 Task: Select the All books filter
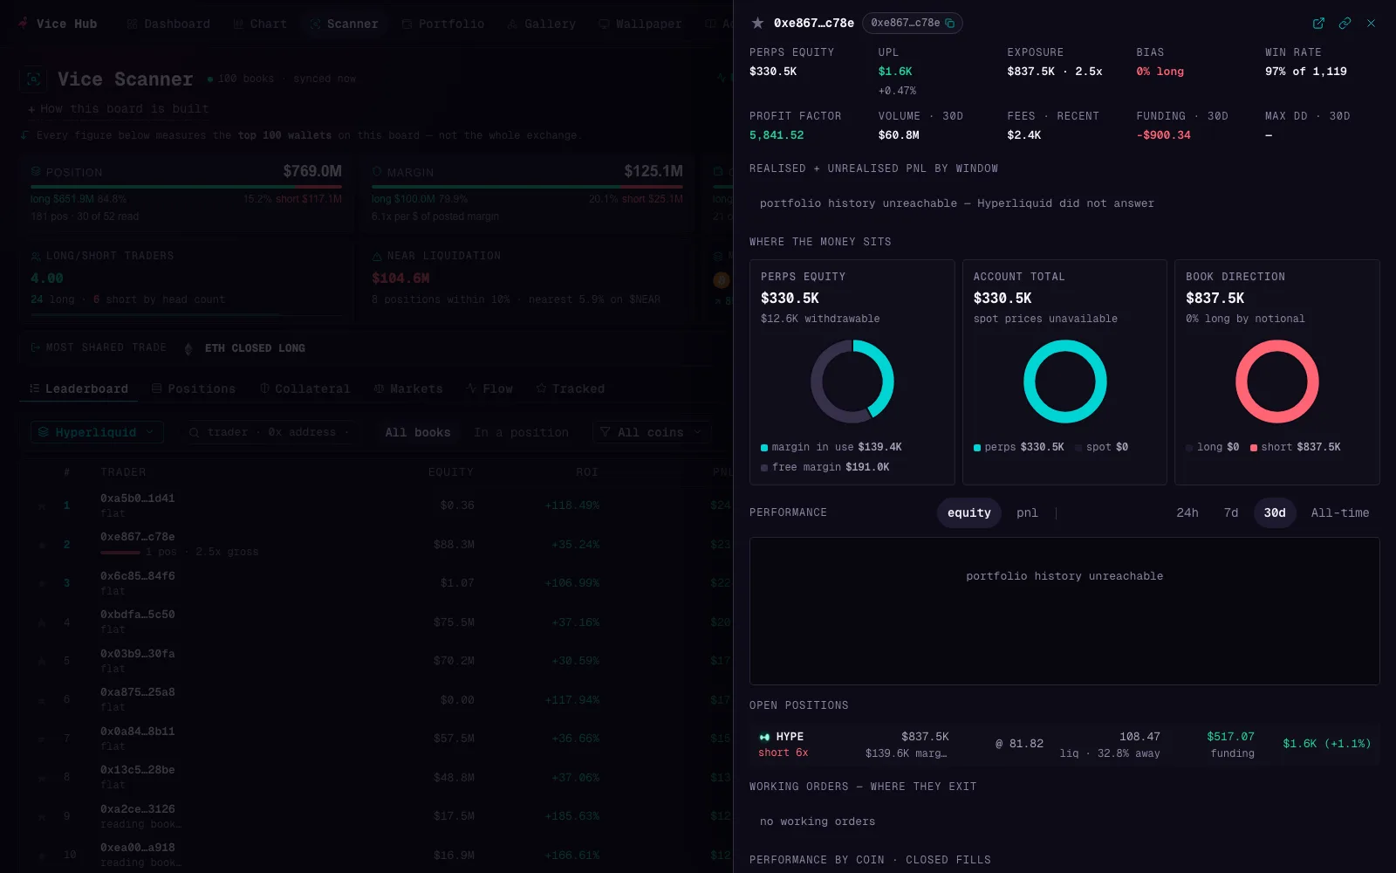(x=418, y=432)
